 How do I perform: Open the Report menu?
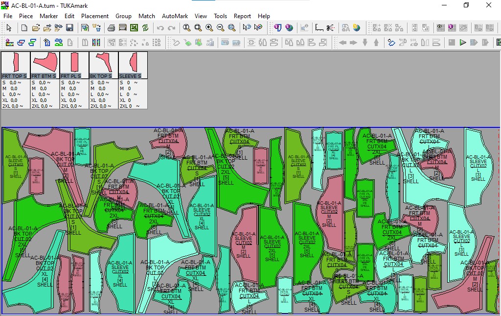[x=242, y=16]
